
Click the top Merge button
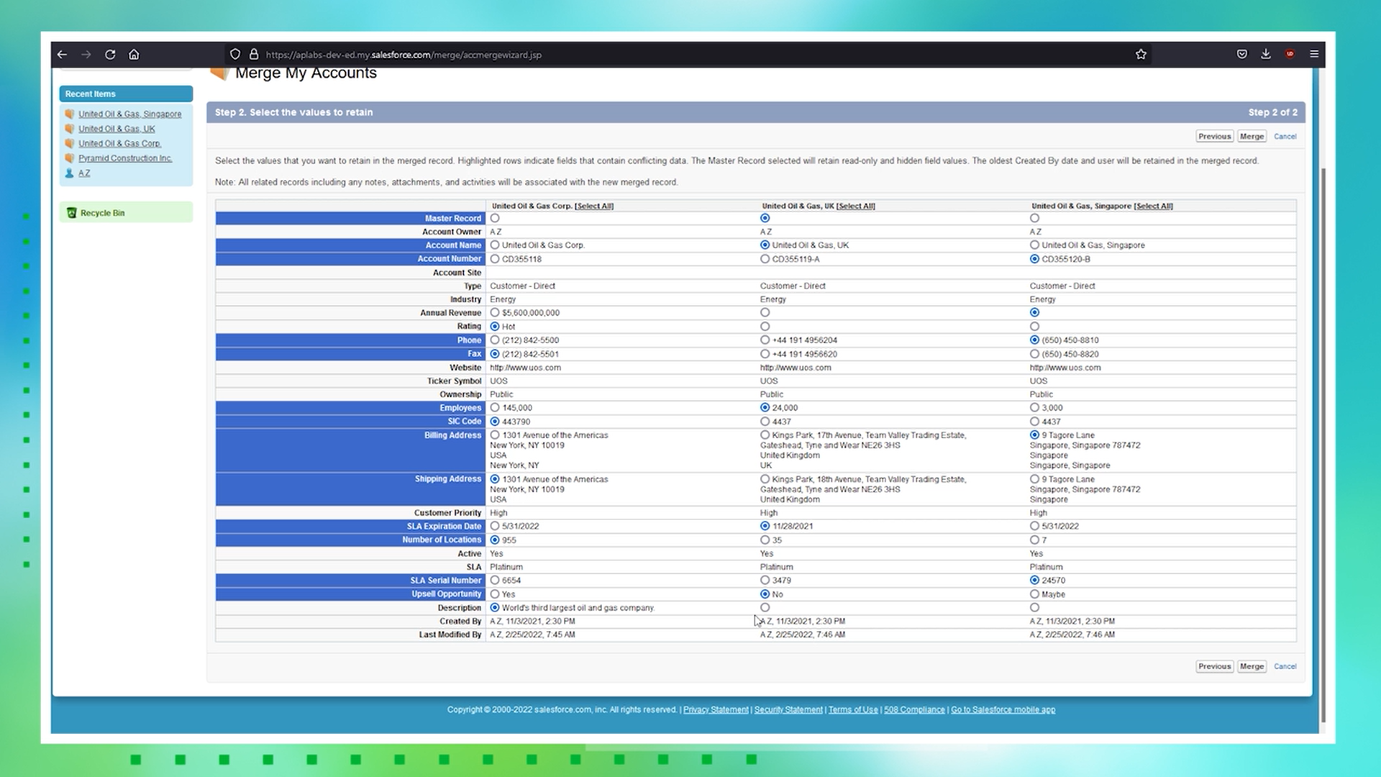pos(1252,137)
